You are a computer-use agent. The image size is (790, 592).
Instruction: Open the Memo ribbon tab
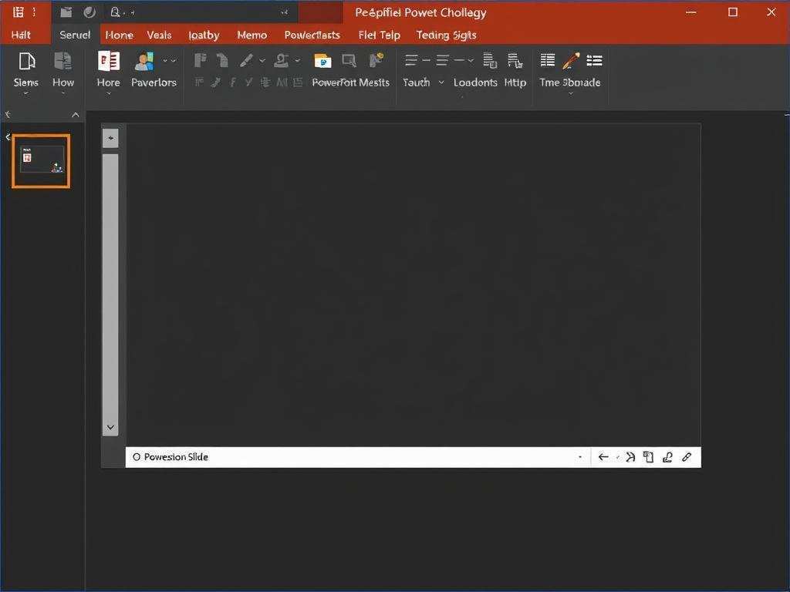point(252,35)
